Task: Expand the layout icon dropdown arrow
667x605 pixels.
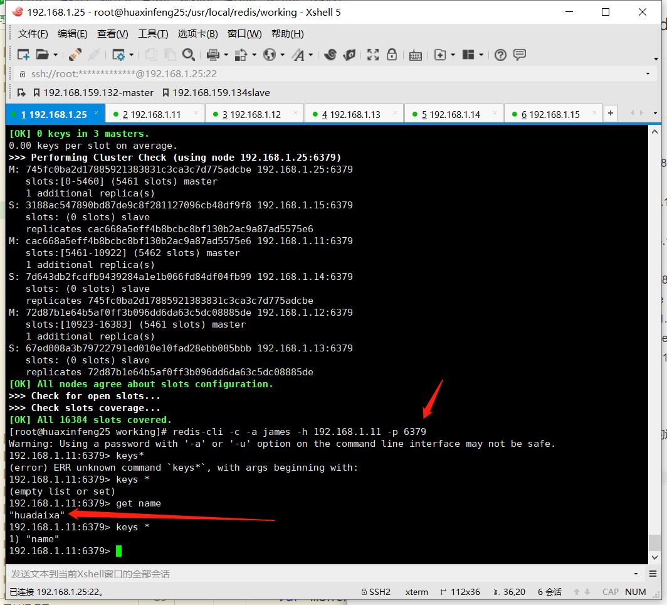Action: pos(481,55)
